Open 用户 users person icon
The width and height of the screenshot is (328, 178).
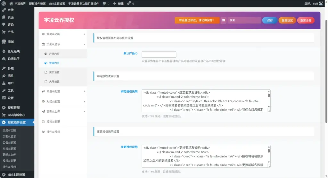(4, 83)
